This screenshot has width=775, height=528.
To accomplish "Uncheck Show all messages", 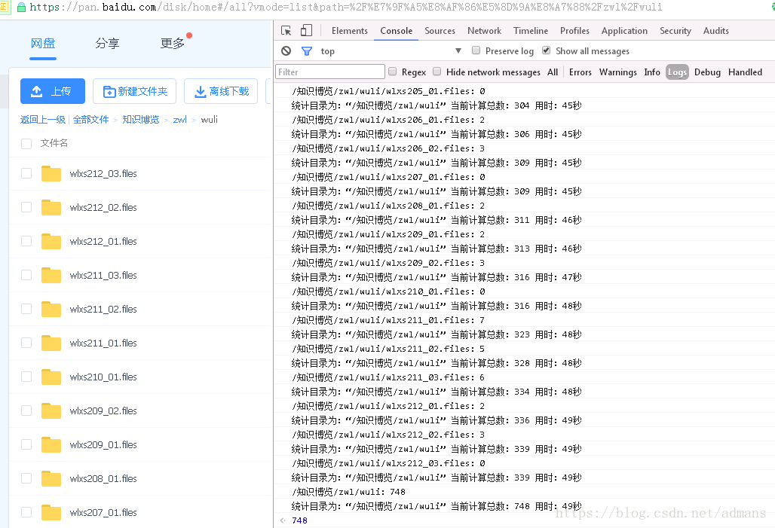I will 546,50.
